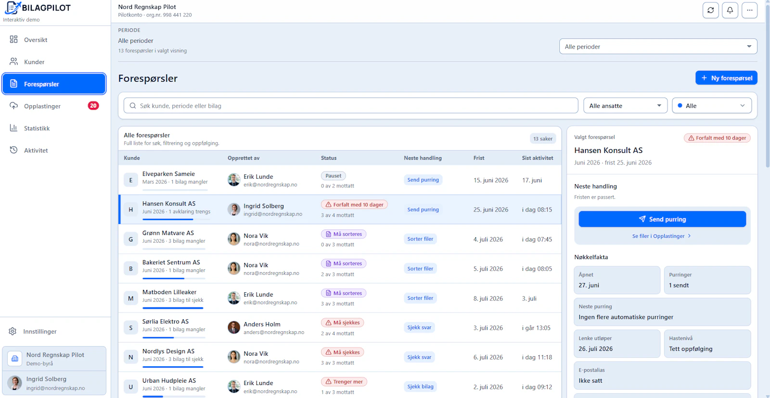Image resolution: width=770 pixels, height=398 pixels.
Task: Click the Forespørsler document icon
Action: pyautogui.click(x=13, y=84)
